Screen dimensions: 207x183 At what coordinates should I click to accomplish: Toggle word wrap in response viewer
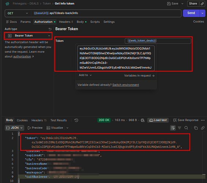coord(173,128)
